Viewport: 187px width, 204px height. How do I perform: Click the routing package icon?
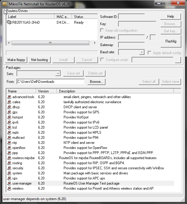click(x=9, y=163)
